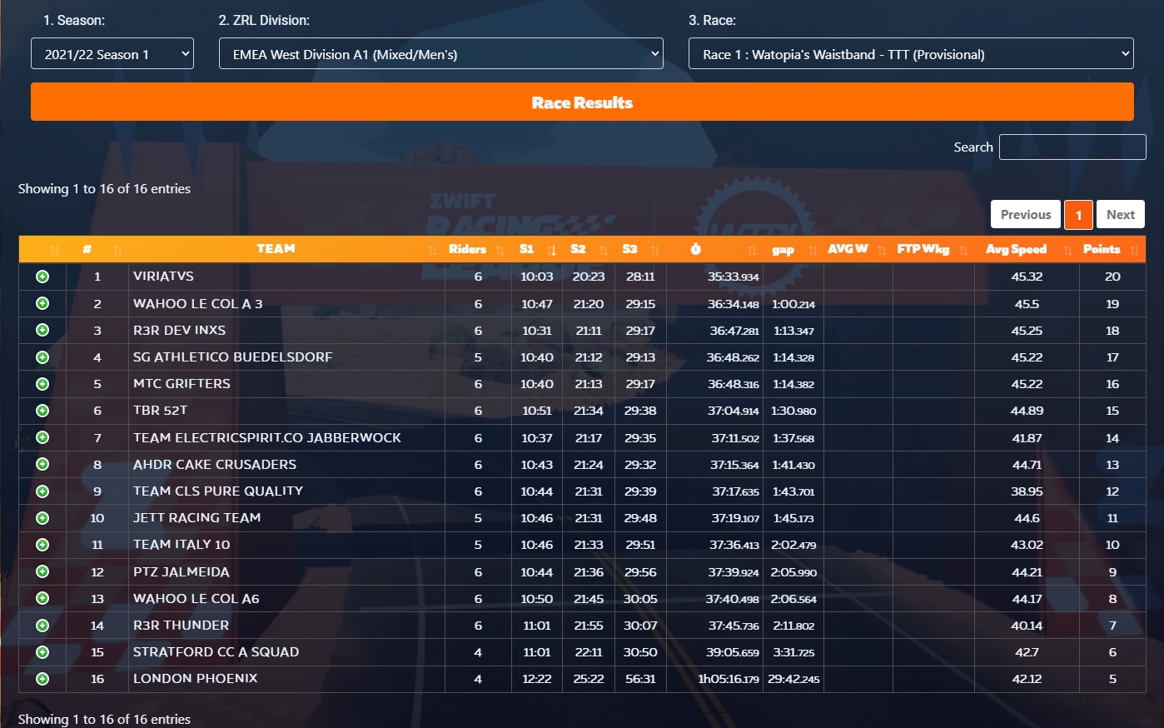Click plus icon beside AHDR CAKE CRUSADERS
This screenshot has width=1164, height=728.
42,464
